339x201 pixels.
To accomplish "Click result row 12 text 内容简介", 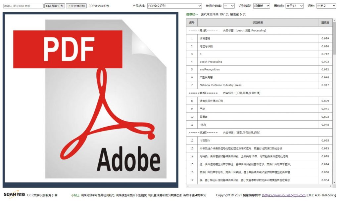I will [x=205, y=140].
